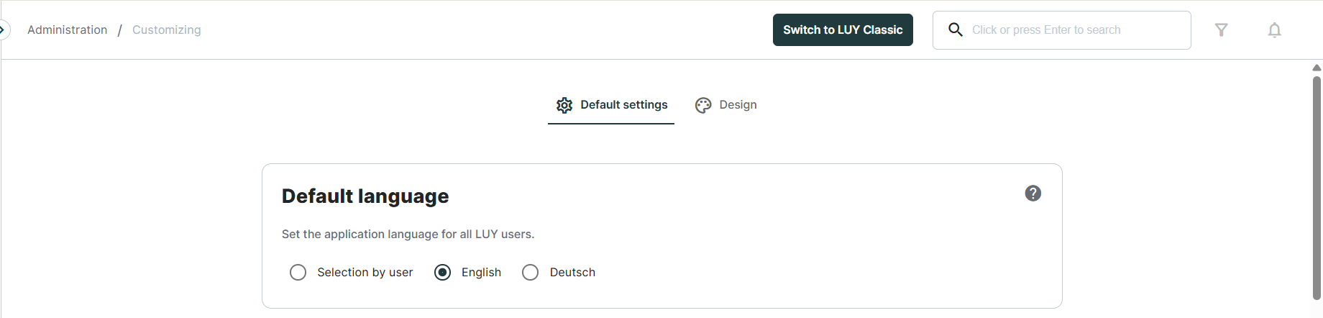Click the magnifier search icon
The width and height of the screenshot is (1323, 318).
click(x=955, y=29)
